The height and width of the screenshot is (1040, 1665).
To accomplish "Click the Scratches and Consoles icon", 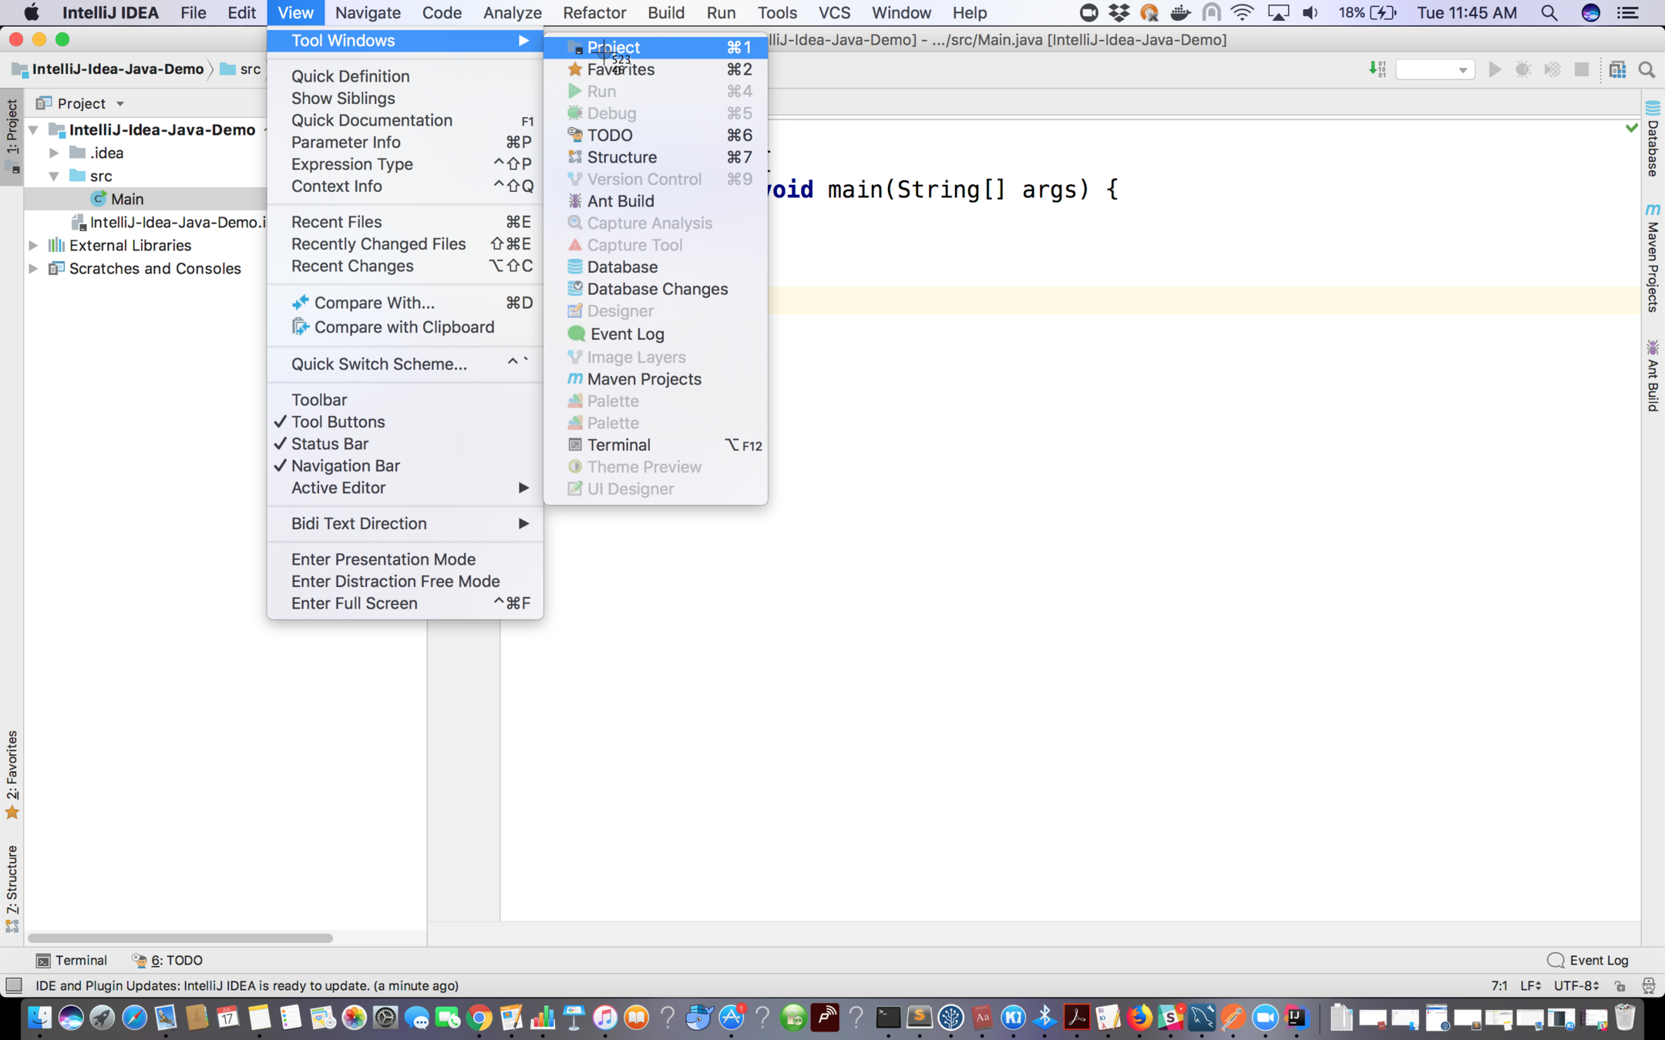I will pyautogui.click(x=56, y=268).
